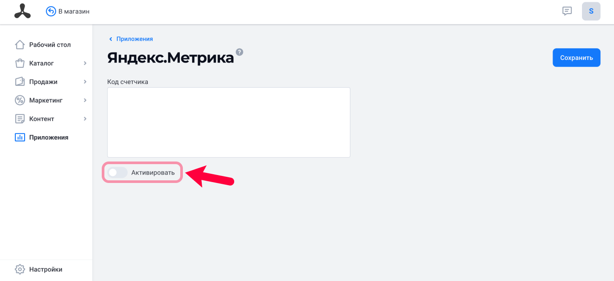The image size is (614, 281).
Task: Expand the Продажи submenu chevron
Action: 85,82
